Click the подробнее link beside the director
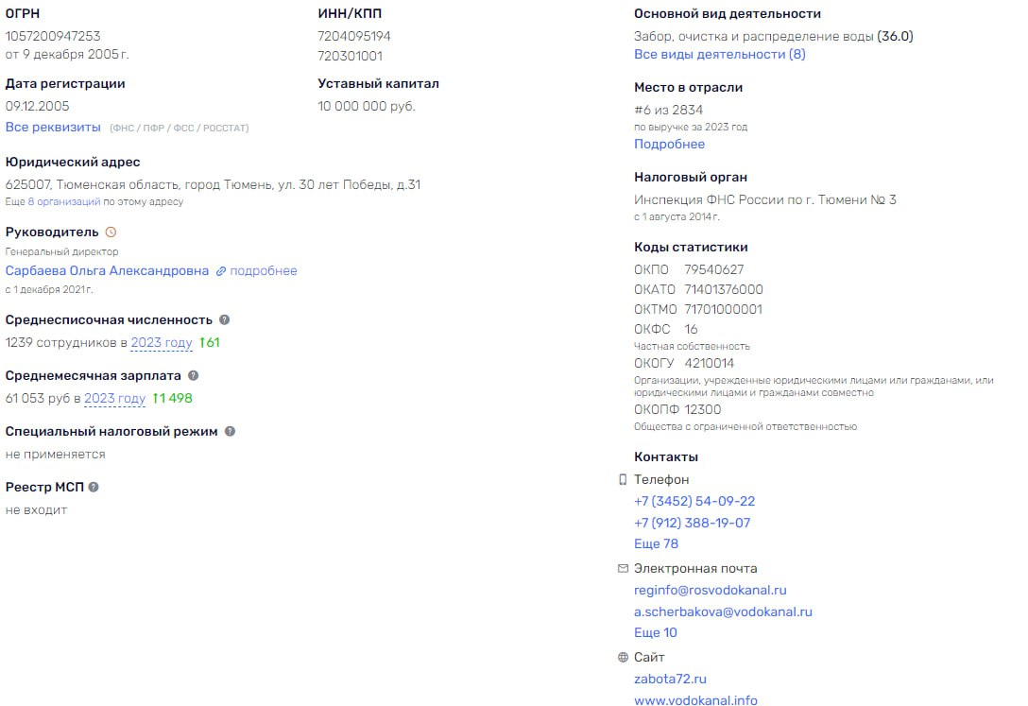This screenshot has width=1028, height=706. [x=264, y=270]
